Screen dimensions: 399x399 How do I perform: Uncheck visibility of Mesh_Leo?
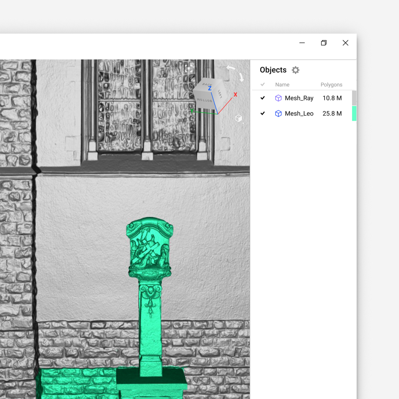[x=262, y=114]
